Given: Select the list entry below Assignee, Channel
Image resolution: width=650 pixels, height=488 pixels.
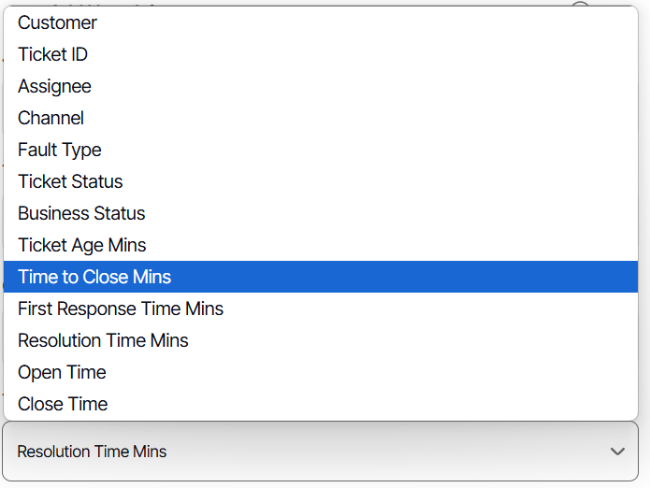Looking at the screenshot, I should click(x=51, y=118).
